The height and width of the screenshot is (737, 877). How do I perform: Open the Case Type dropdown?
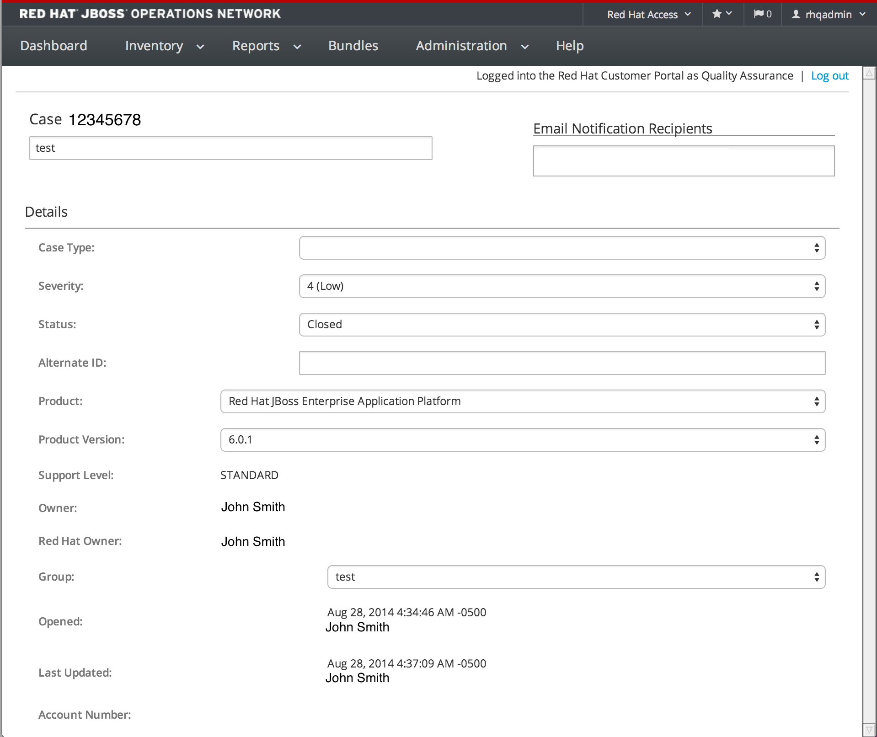[x=562, y=248]
